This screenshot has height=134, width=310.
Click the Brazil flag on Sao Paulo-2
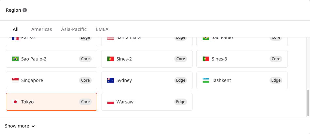coord(15,59)
